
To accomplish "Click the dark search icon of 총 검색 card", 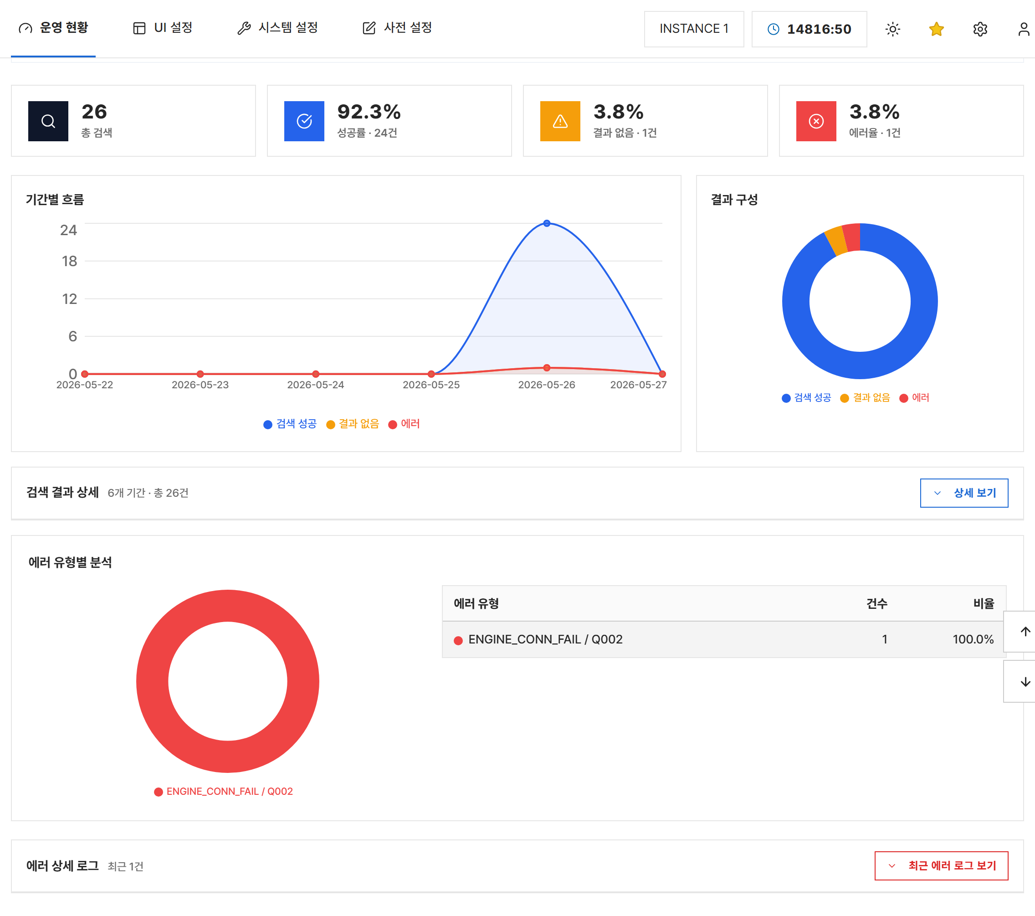I will pos(48,121).
